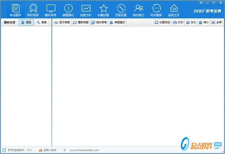Viewport: 225px width, 154px height.
Task: Open 收藏试题 favorited questions
Action: point(103,10)
